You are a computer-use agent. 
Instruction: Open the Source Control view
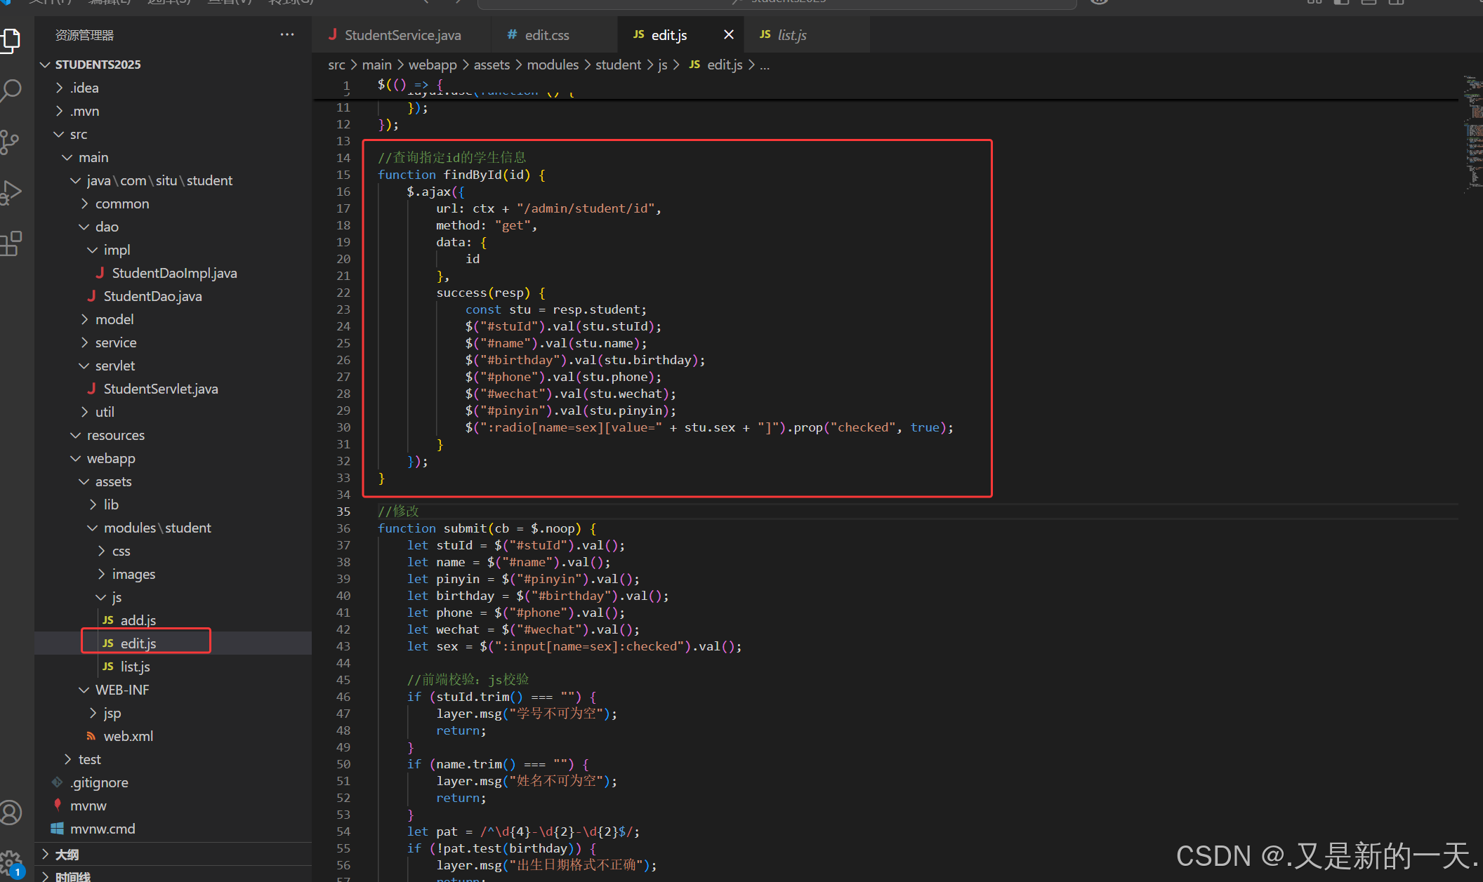point(11,142)
